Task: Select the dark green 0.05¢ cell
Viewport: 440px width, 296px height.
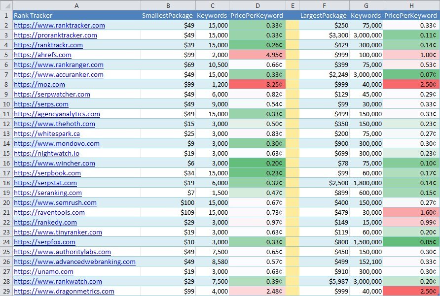Action: [411, 242]
